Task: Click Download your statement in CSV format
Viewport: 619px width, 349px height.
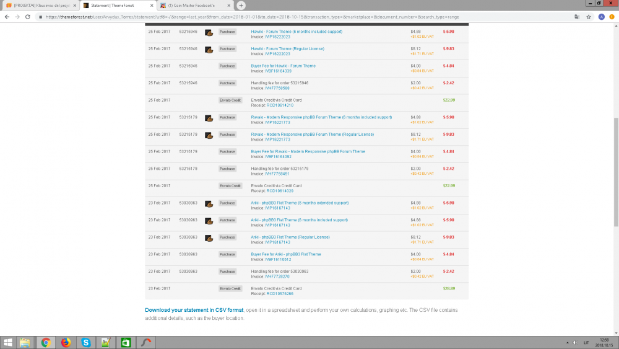Action: pyautogui.click(x=194, y=309)
